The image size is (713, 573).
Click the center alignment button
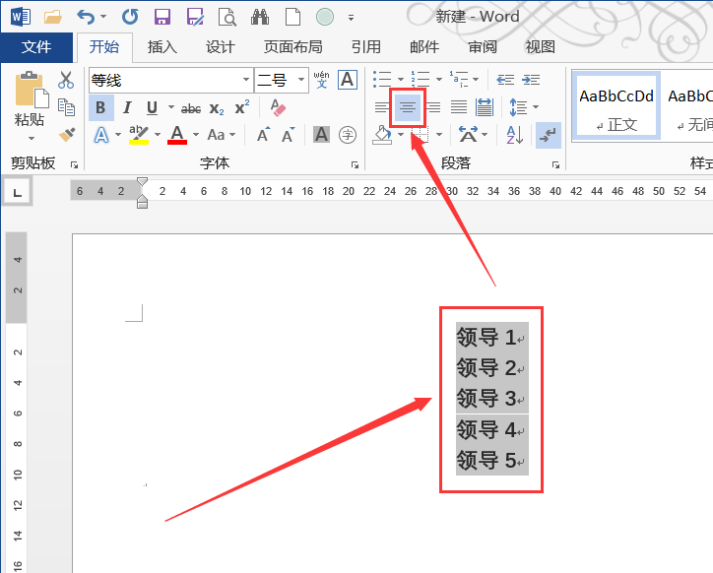407,107
